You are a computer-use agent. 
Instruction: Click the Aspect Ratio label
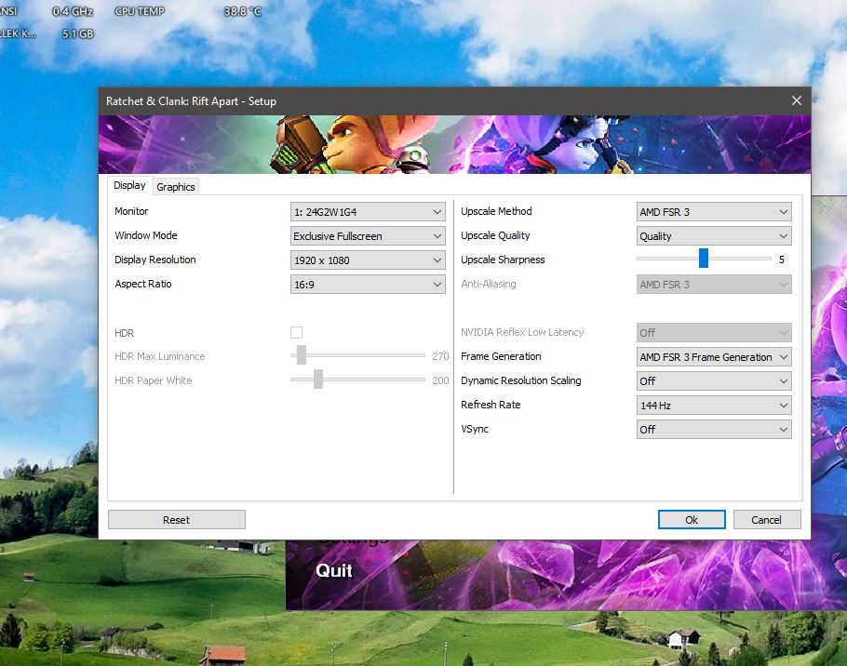coord(143,284)
